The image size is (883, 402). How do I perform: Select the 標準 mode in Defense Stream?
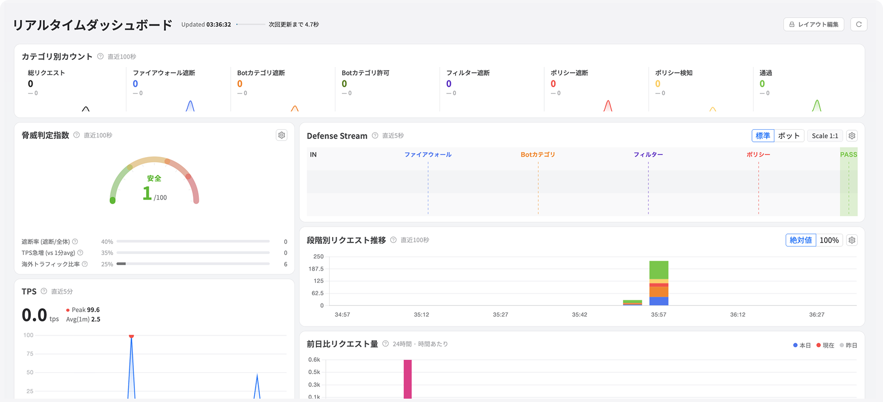(763, 136)
